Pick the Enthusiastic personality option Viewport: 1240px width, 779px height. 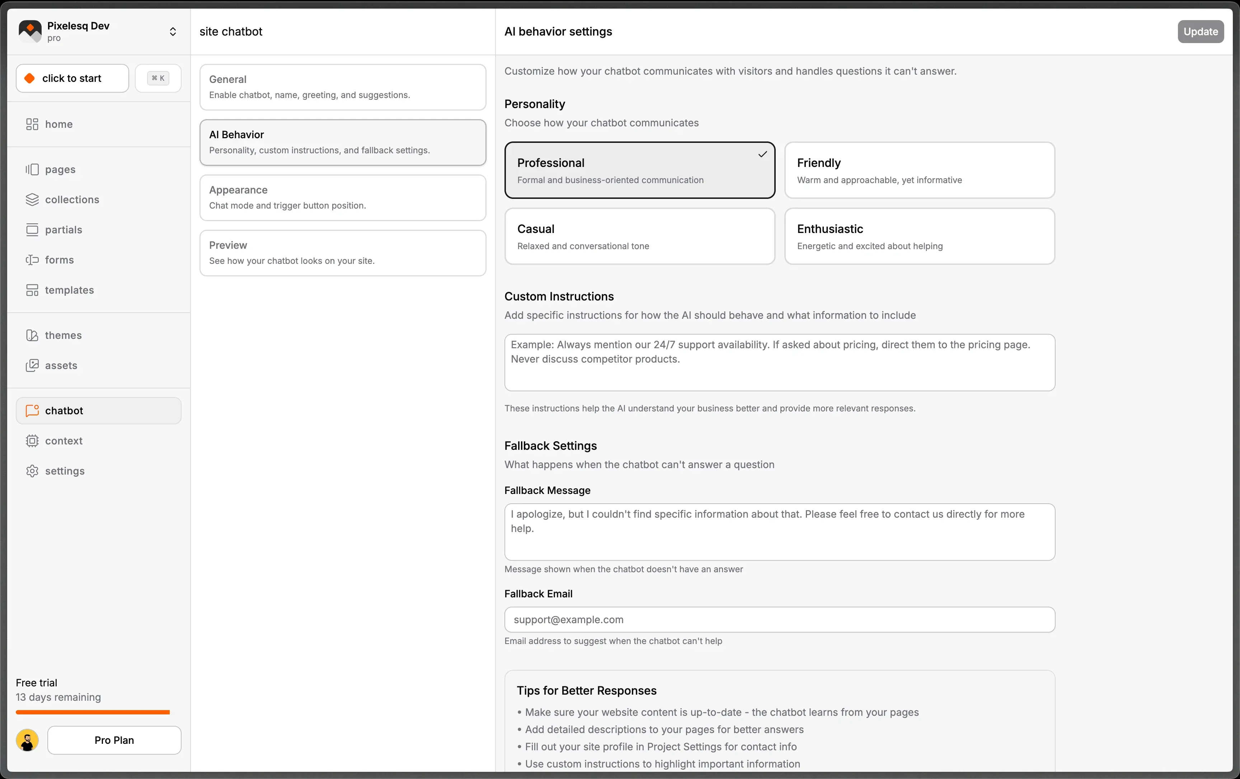919,237
